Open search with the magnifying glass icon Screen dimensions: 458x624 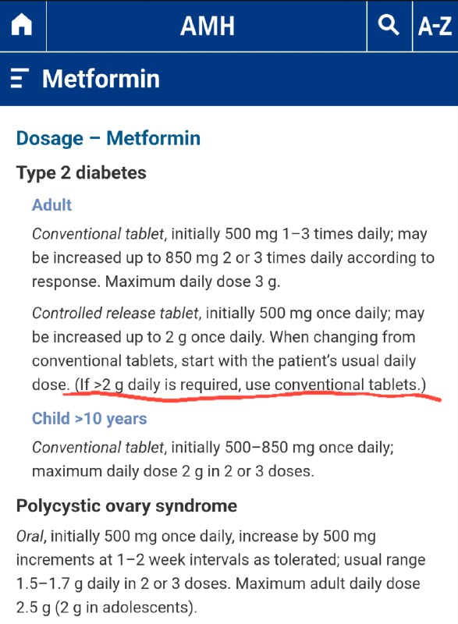point(389,25)
